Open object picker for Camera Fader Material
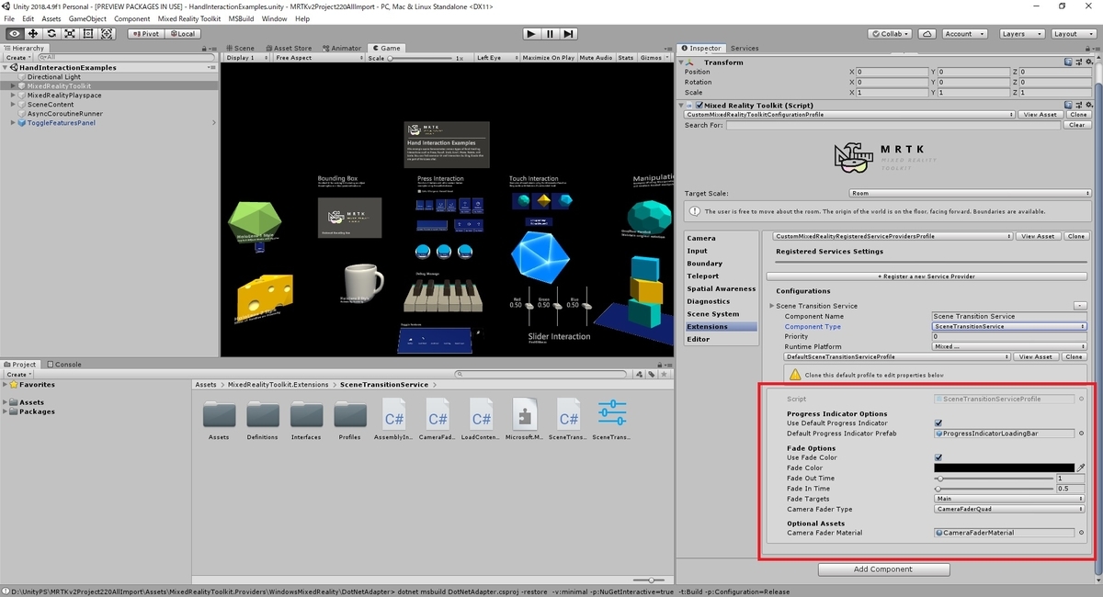Viewport: 1103px width, 597px height. coord(1081,533)
